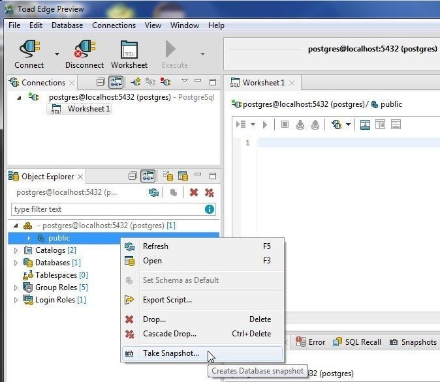440x382 pixels.
Task: Open the View menu
Action: (x=153, y=25)
